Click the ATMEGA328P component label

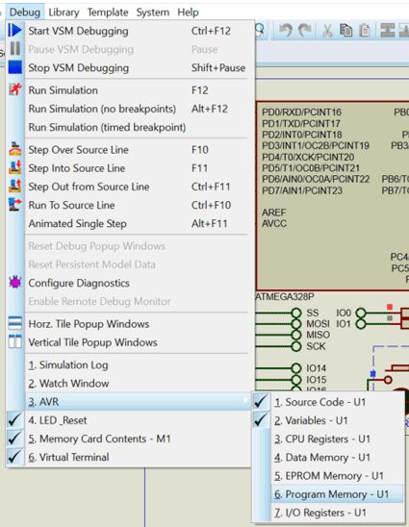(285, 297)
